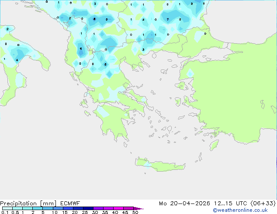Click the legend scale label '0.5'

pyautogui.click(x=15, y=212)
